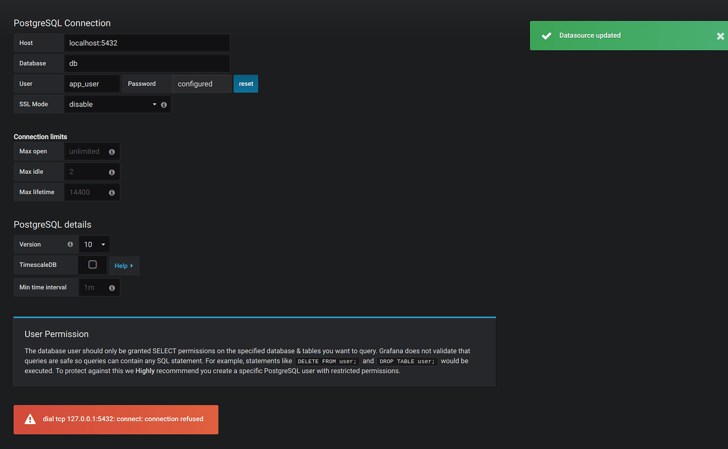The image size is (728, 449).
Task: Click the Min time interval info icon
Action: click(111, 288)
